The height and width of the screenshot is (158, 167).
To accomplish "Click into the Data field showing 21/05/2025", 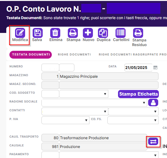I will point(138,68).
